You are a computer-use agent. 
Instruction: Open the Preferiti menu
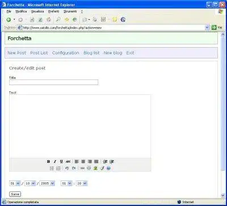(53, 11)
